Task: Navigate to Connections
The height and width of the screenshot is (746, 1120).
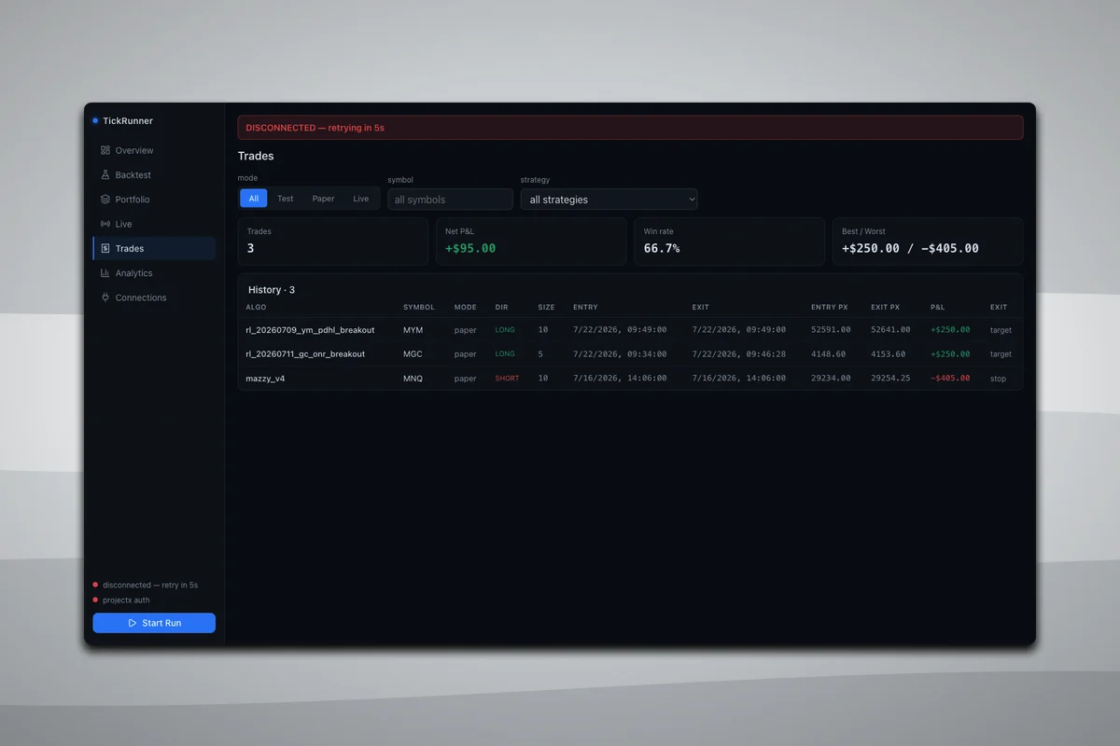Action: pos(154,297)
